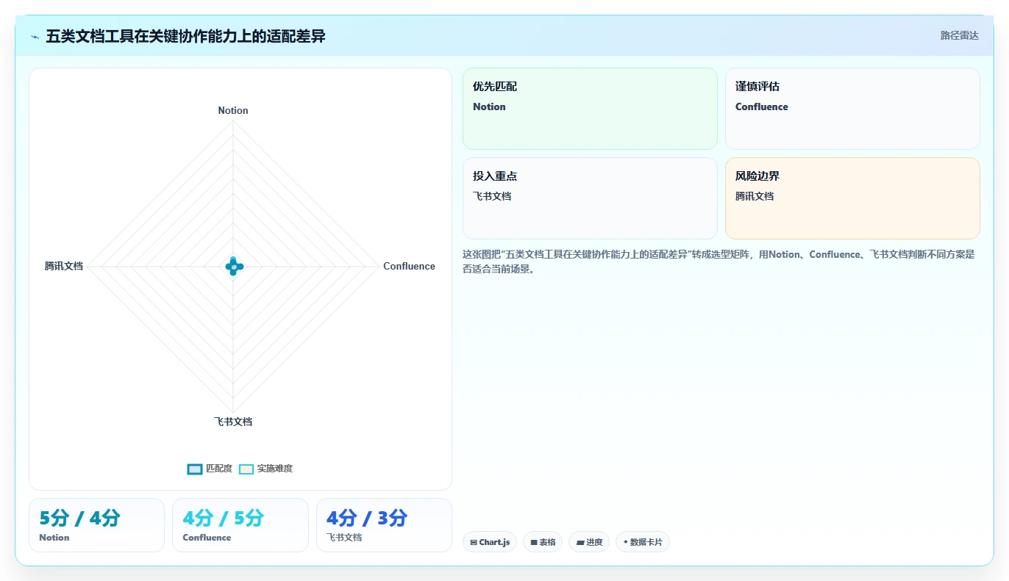Click the 进度 tag chip
This screenshot has width=1009, height=581.
pos(589,542)
